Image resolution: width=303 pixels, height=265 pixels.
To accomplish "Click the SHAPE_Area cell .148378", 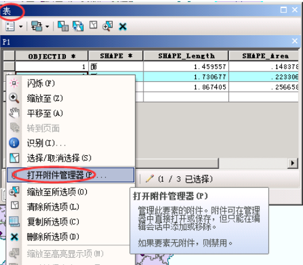I will click(264, 67).
